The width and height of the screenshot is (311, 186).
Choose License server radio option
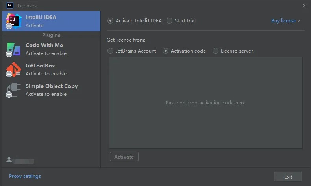click(x=216, y=51)
